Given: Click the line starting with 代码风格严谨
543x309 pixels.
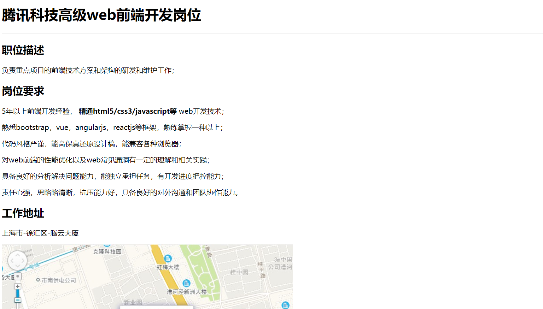Looking at the screenshot, I should (92, 144).
